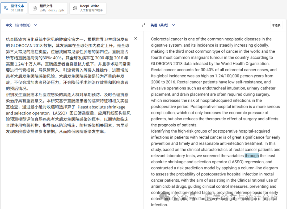Open the 术语表 glossary button
Viewport: 287px width, 209px height.
(276, 25)
